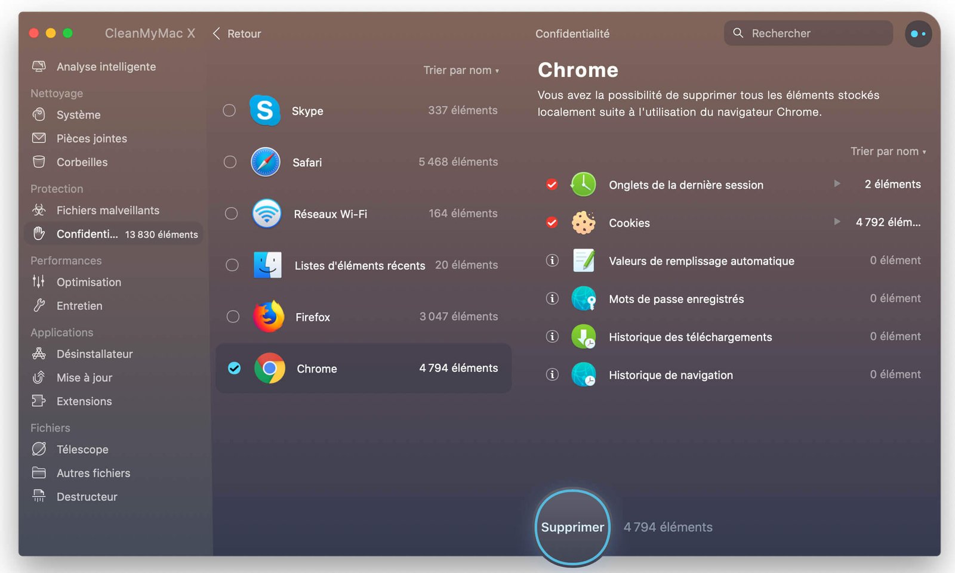This screenshot has height=573, width=955.
Task: Uncheck the Chrome checkbox
Action: tap(235, 368)
